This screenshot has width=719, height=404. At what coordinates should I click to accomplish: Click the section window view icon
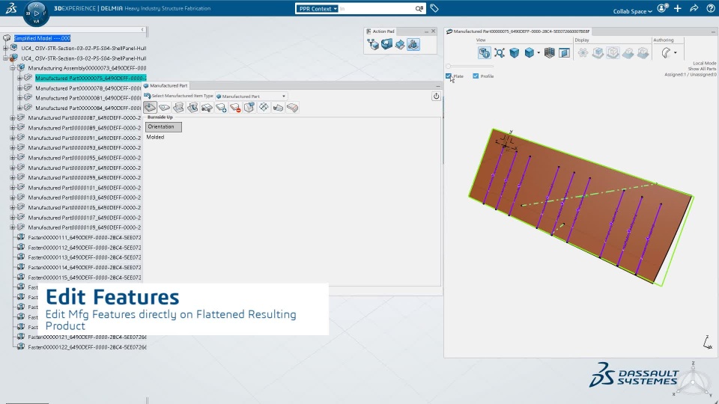click(565, 52)
